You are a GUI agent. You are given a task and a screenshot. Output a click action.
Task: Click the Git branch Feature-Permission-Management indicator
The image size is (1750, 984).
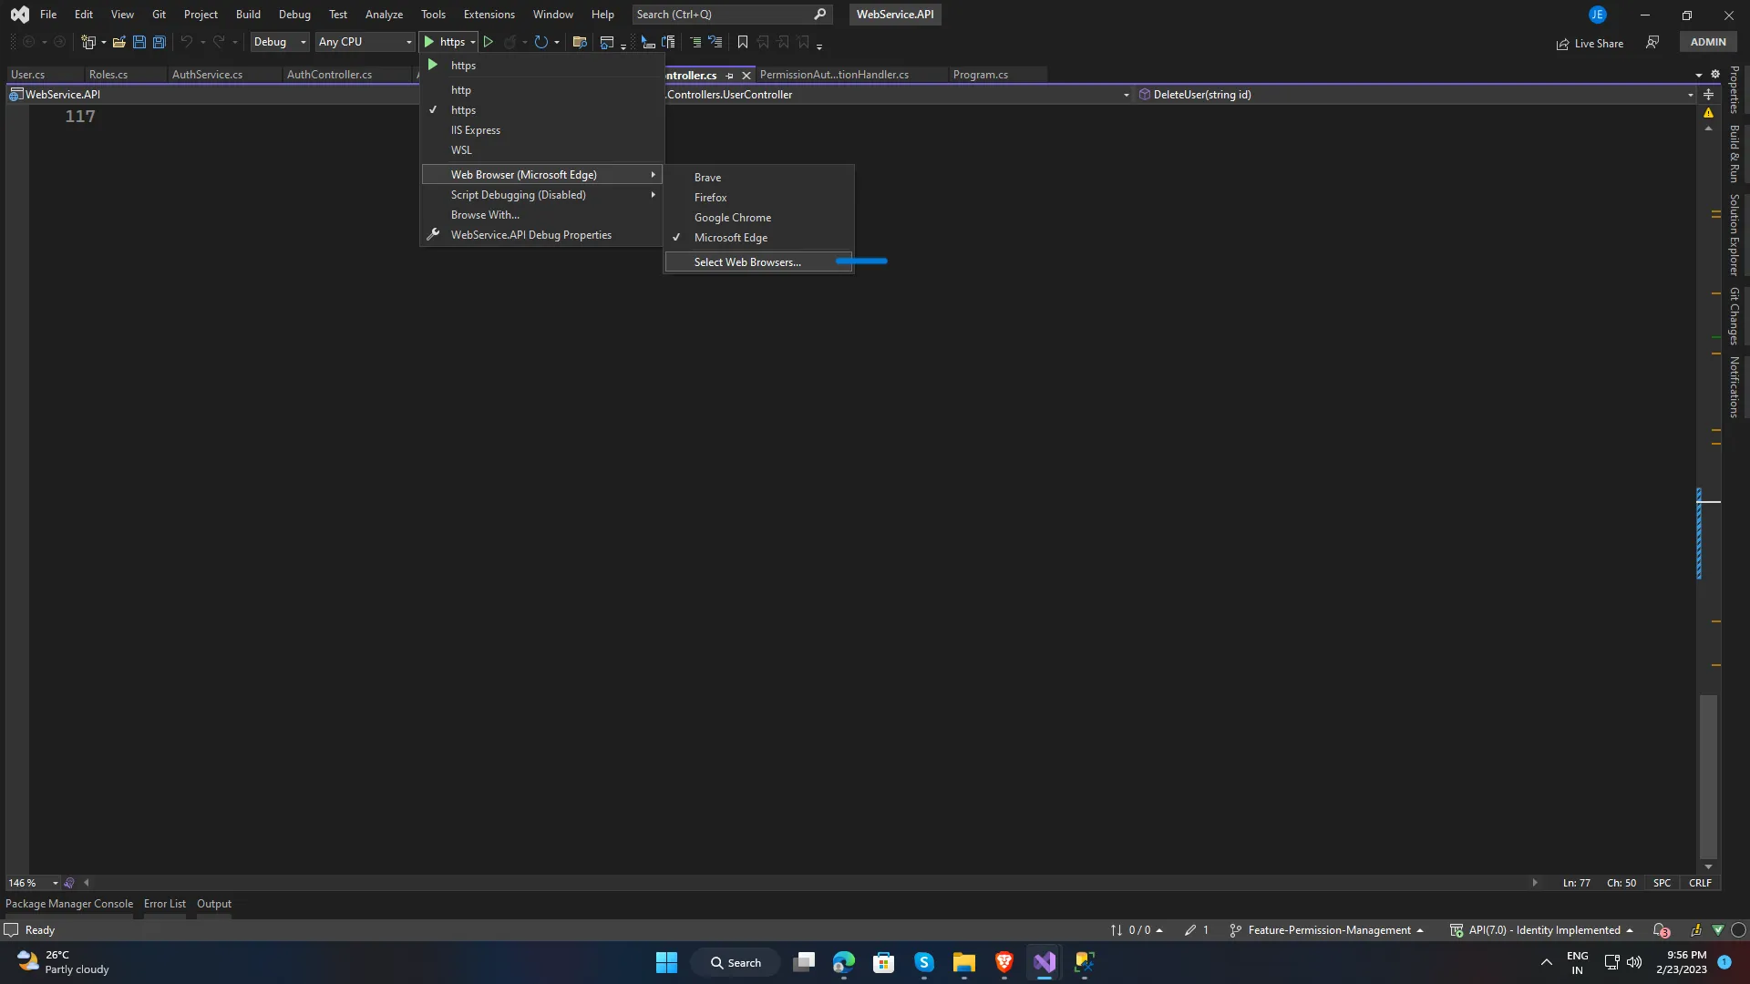(1327, 930)
